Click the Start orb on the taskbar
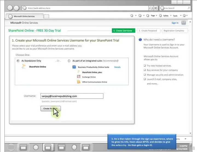197x152 pixels. 11,147
